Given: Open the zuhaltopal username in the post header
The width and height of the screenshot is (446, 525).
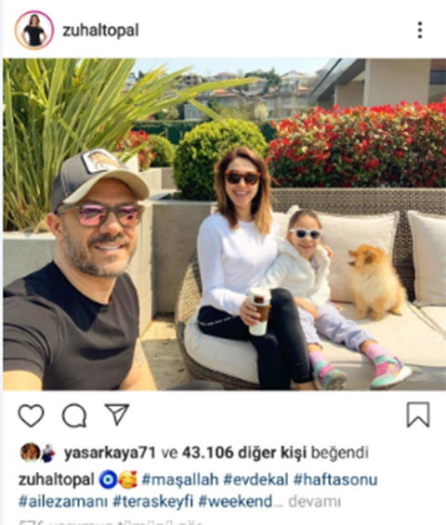Looking at the screenshot, I should (x=100, y=31).
